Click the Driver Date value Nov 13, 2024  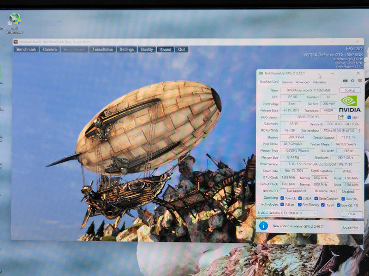click(294, 171)
